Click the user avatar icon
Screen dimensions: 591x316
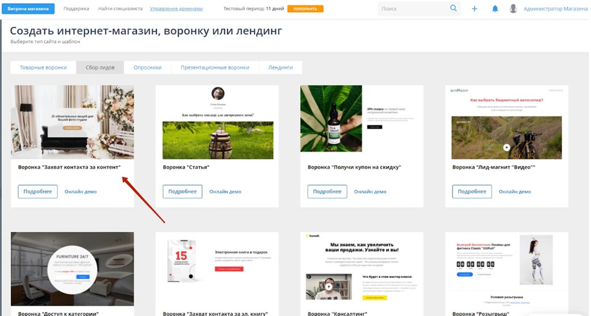[513, 9]
